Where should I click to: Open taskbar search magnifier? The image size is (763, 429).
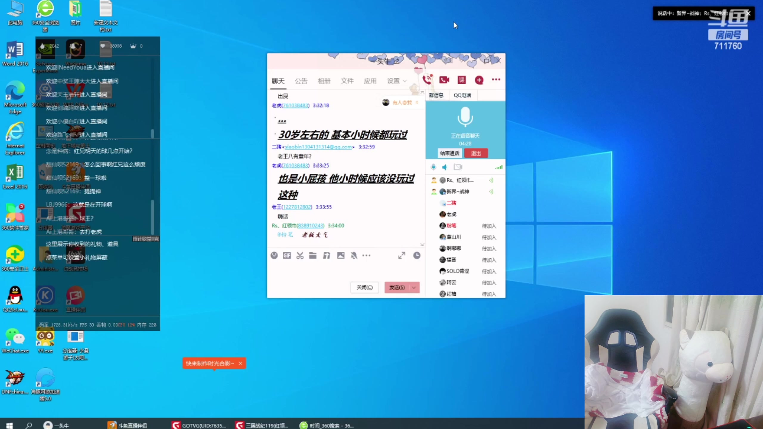(x=29, y=425)
